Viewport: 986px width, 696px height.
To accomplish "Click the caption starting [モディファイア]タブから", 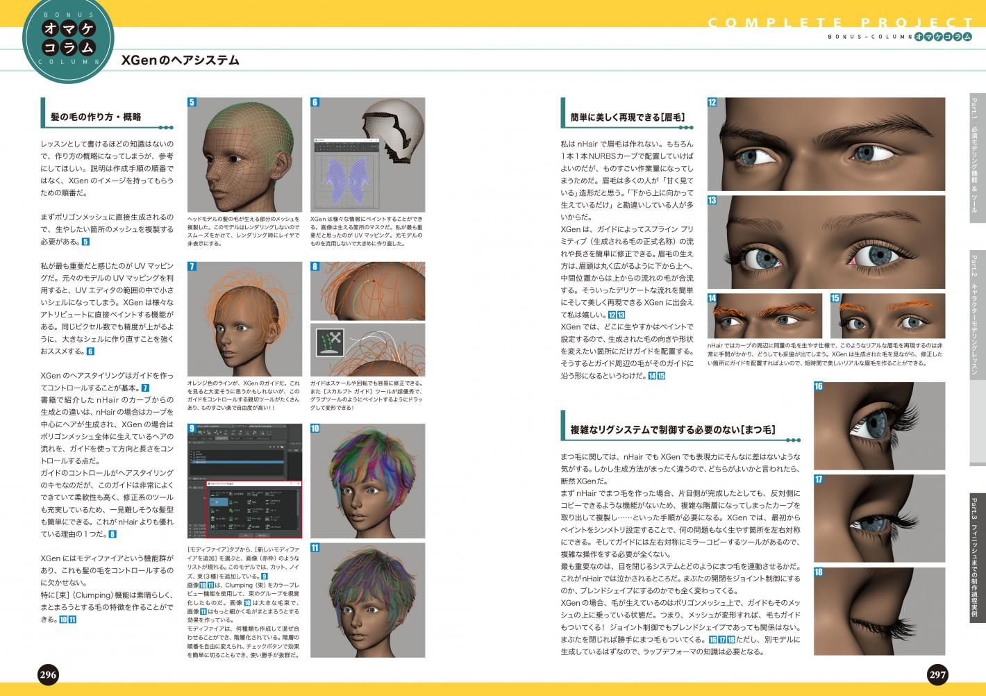I will click(x=244, y=602).
